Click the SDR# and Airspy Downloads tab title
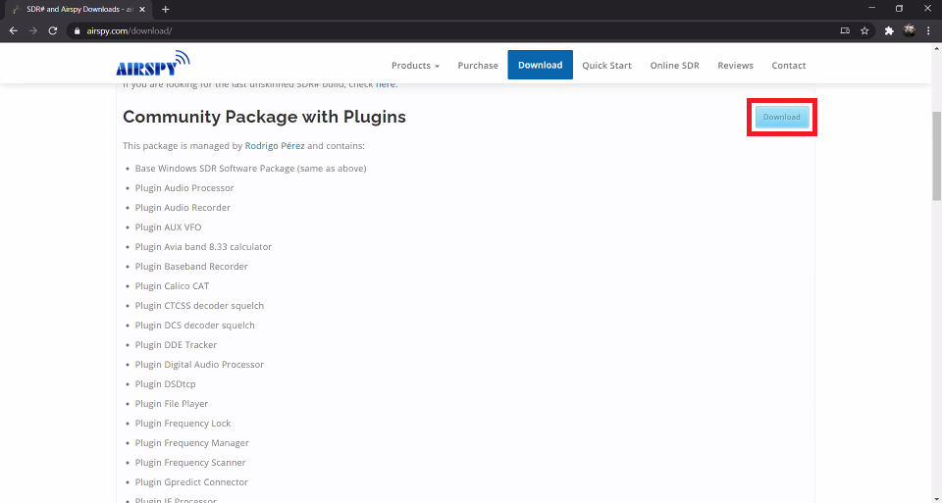Screen dimensions: 942x503 point(79,10)
